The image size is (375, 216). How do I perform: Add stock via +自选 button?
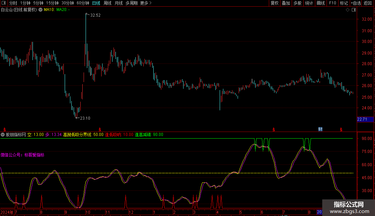tap(356, 3)
